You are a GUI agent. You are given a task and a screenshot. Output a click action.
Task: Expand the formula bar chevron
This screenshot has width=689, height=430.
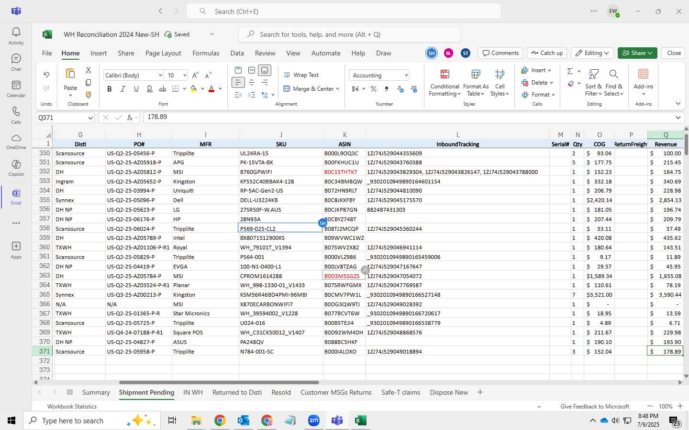[x=678, y=118]
